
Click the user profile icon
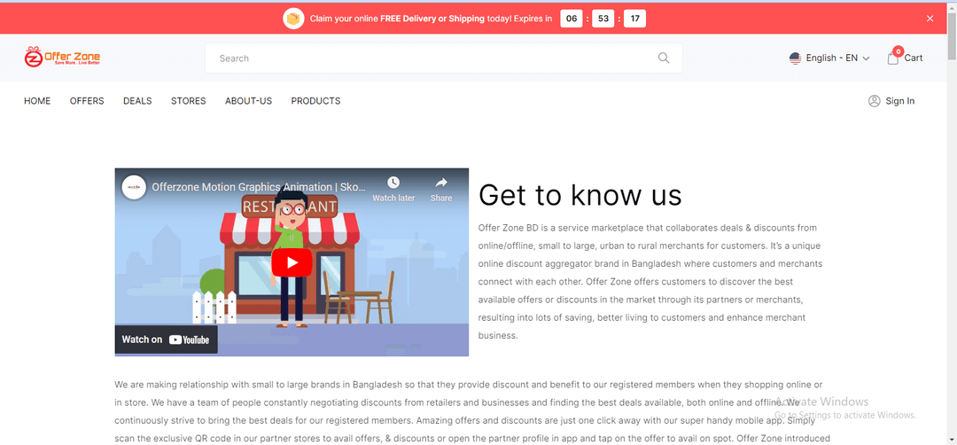[875, 101]
